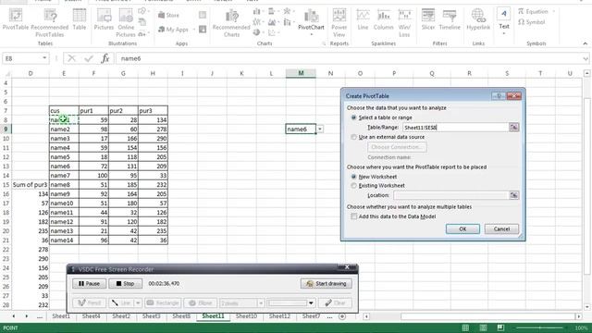Expand the formula bar
Screen dimensions: 592x333
[586, 58]
